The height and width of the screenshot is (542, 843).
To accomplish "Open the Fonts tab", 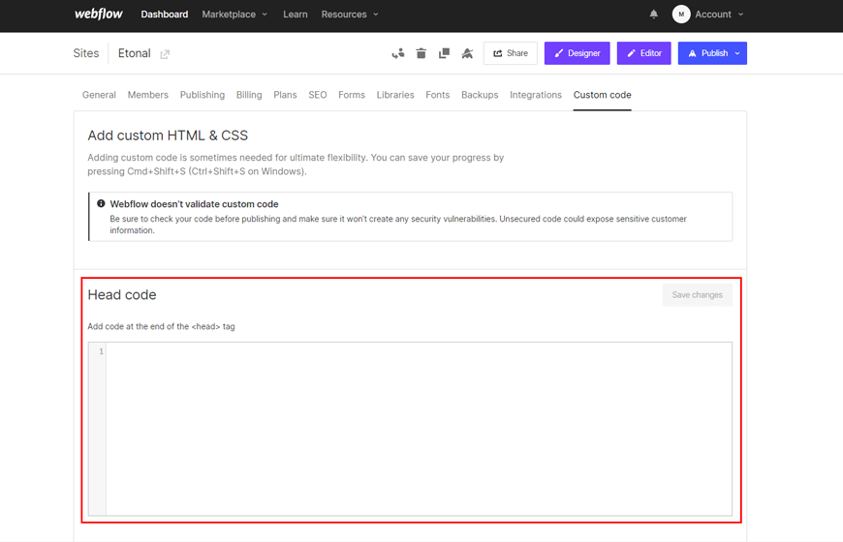I will point(438,95).
